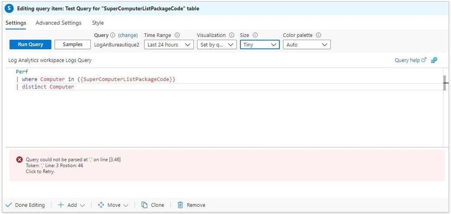Click the 'Click to Retry.' error message

(x=40, y=172)
